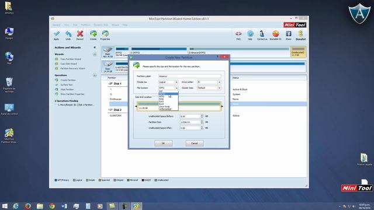Select D:Almacen row in partition list

click(x=116, y=99)
